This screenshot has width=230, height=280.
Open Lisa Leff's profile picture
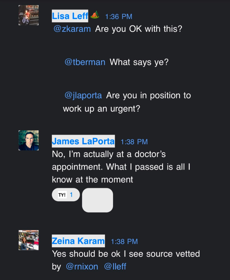(29, 15)
